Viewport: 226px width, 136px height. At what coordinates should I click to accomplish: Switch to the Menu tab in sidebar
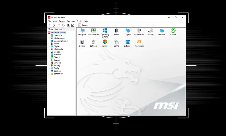pos(50,29)
